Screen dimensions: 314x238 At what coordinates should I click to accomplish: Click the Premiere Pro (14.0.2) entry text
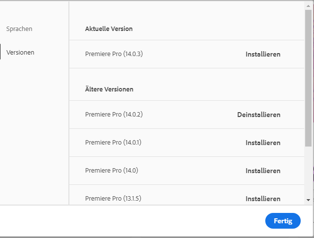pyautogui.click(x=114, y=115)
